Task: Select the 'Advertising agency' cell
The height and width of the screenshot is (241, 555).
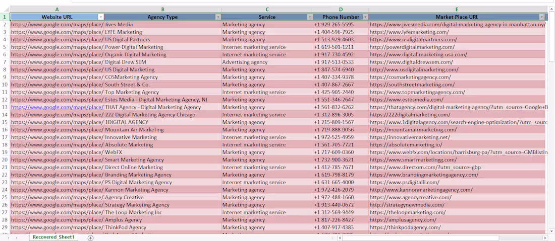Action: coord(267,62)
